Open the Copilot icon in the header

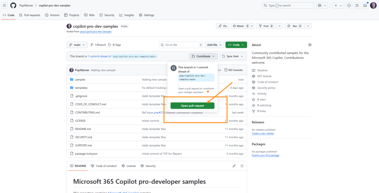[319, 6]
